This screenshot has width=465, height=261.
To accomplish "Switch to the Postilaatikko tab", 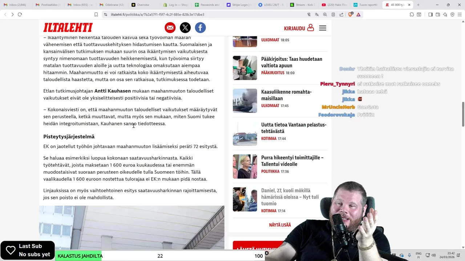I will pyautogui.click(x=48, y=5).
